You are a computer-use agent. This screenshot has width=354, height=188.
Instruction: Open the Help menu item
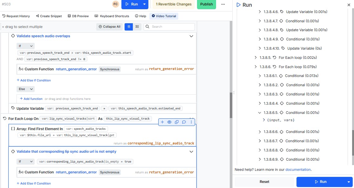(140, 16)
